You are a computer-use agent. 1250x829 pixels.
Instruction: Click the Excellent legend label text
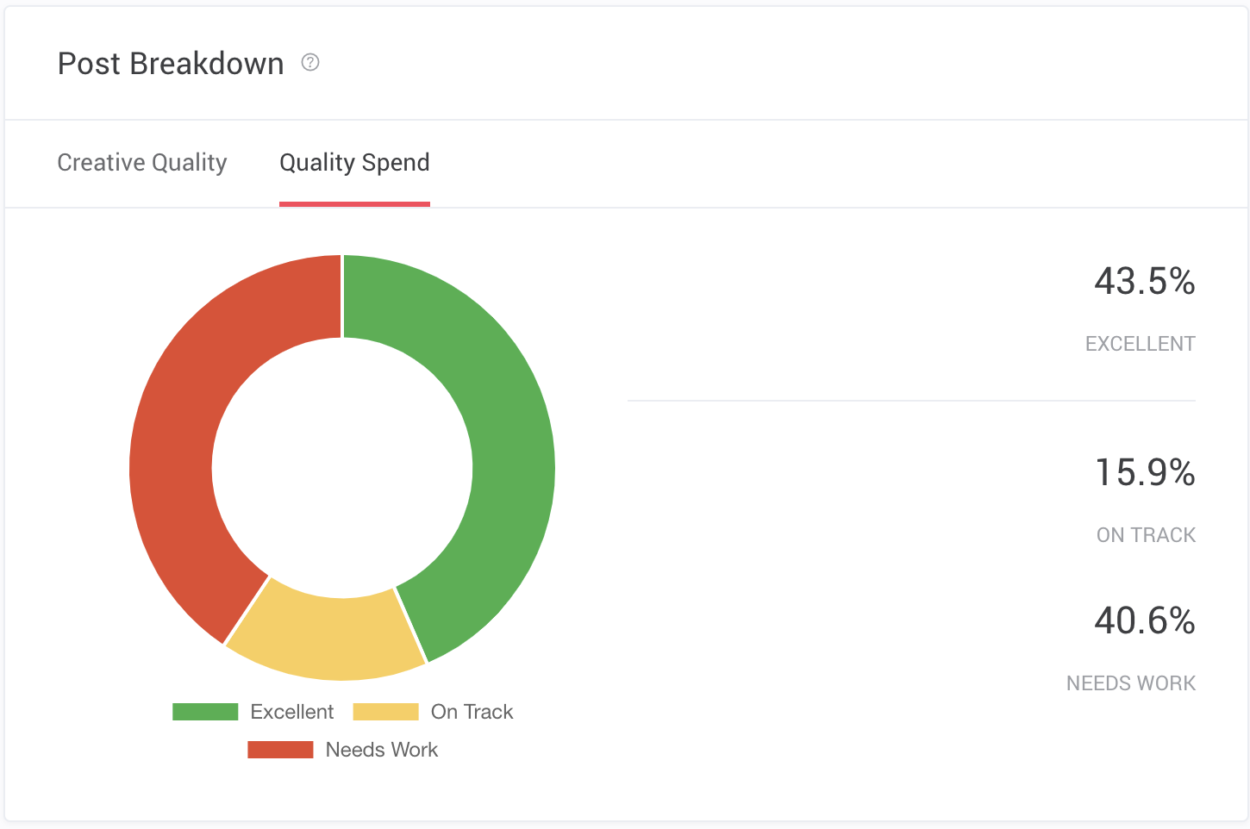(291, 712)
